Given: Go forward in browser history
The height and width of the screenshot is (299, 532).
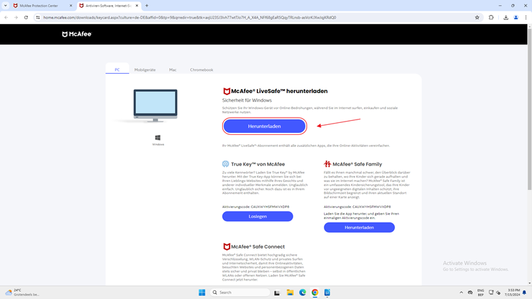Looking at the screenshot, I should click(x=16, y=17).
